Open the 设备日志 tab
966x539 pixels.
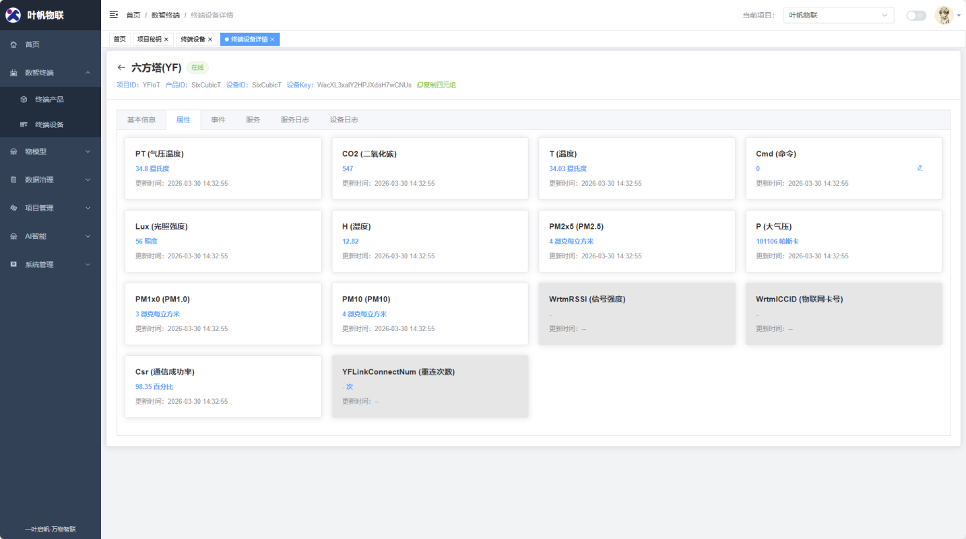(x=344, y=120)
